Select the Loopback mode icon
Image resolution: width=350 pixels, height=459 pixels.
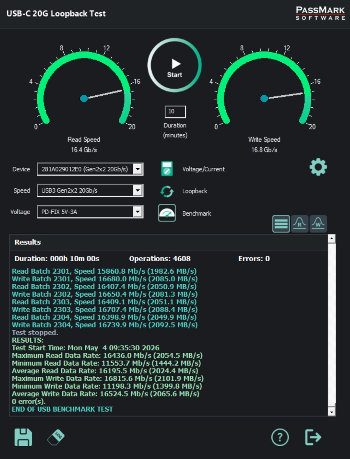(167, 191)
